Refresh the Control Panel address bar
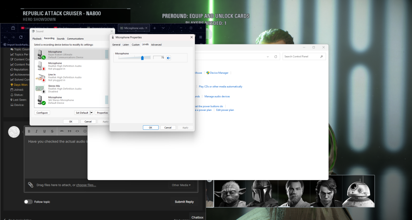412x220 pixels. coord(276,56)
